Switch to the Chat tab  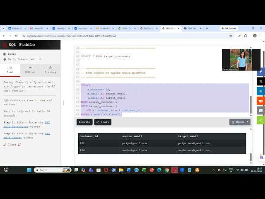[x=10, y=70]
